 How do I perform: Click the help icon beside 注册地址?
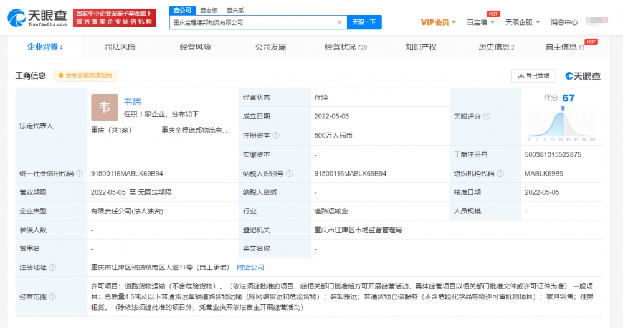(x=52, y=267)
